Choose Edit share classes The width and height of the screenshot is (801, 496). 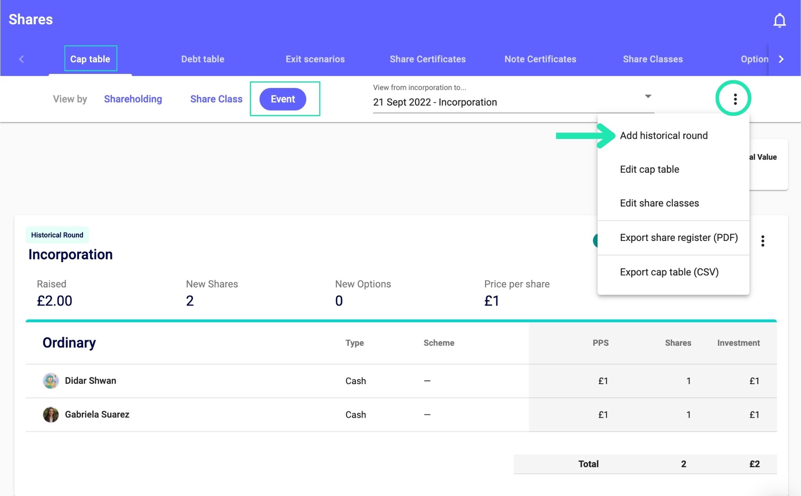coord(659,203)
